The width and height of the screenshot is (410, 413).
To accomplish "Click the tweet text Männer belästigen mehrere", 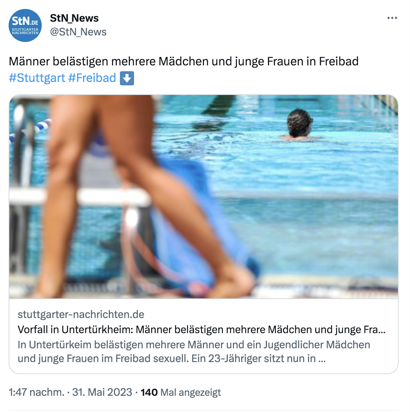I will [x=82, y=62].
